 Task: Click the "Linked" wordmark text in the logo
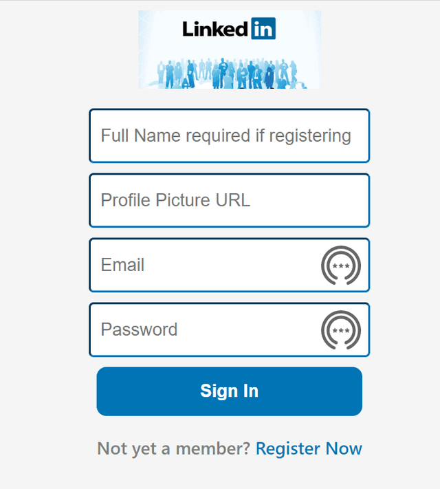click(215, 29)
